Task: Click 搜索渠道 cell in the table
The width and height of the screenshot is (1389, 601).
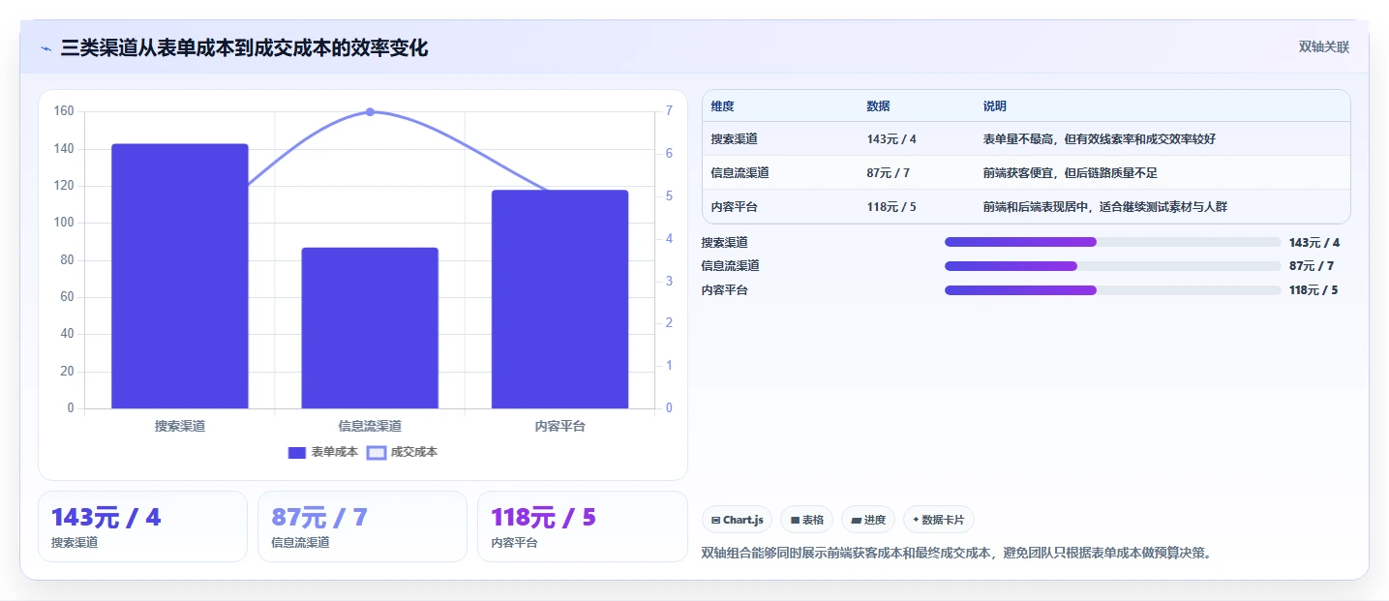Action: [x=734, y=139]
